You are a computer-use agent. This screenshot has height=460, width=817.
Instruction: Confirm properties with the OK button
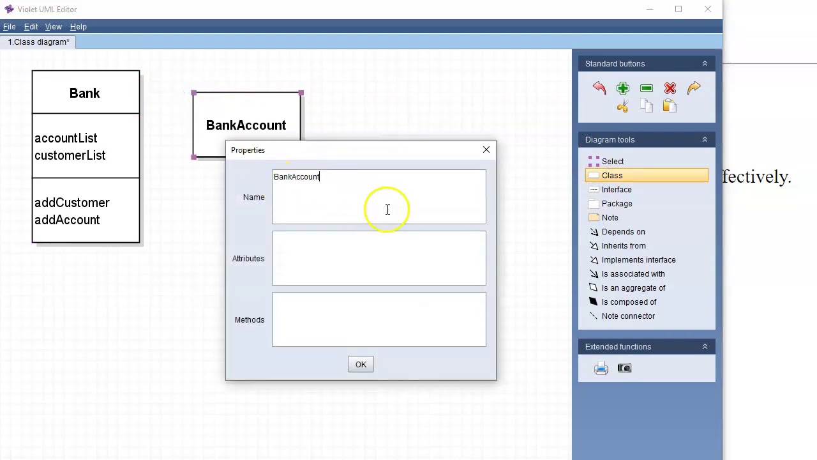[x=361, y=364]
